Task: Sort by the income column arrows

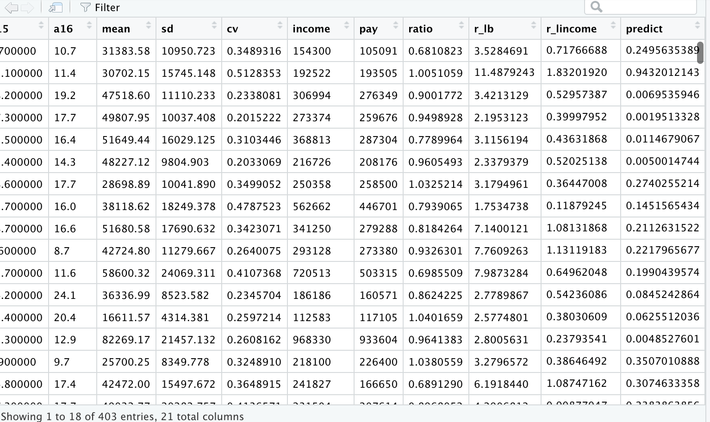Action: pyautogui.click(x=346, y=25)
